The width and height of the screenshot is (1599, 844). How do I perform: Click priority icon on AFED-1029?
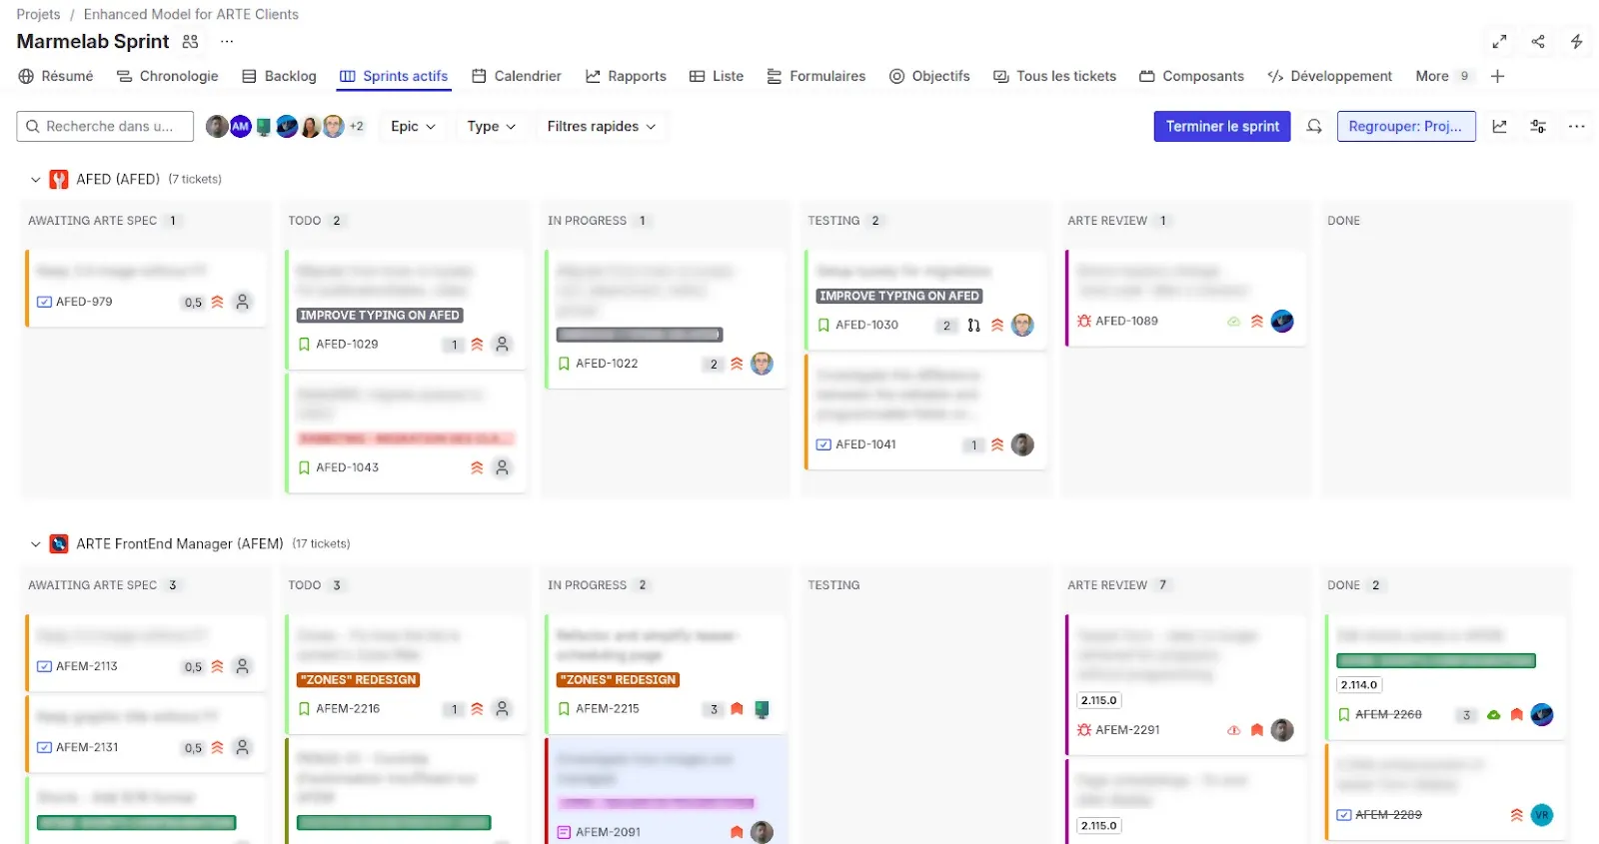(x=477, y=345)
